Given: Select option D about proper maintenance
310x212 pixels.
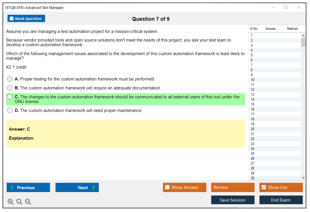Looking at the screenshot, I should click(10, 110).
